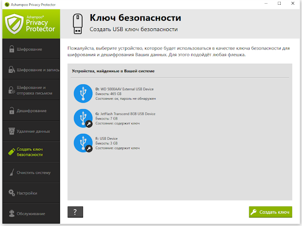Select device text WD 5000AAV External USB Device
302x226 pixels.
tap(127, 89)
